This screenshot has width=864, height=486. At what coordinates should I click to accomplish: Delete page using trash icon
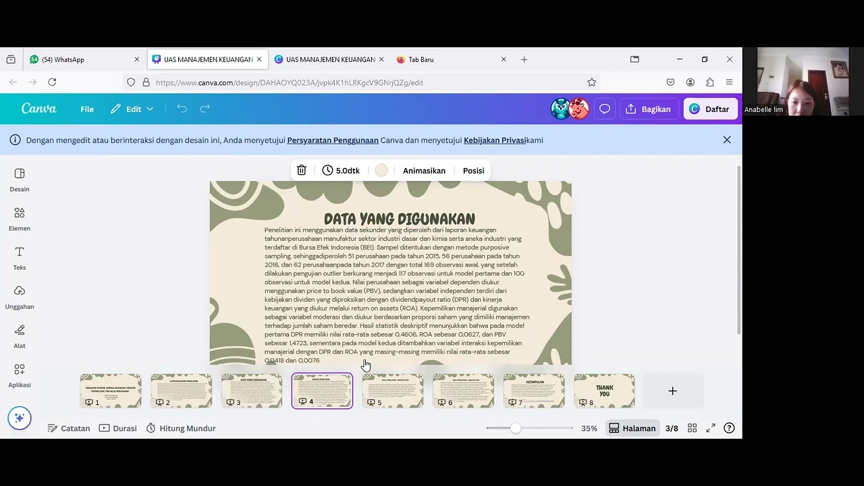tap(302, 171)
